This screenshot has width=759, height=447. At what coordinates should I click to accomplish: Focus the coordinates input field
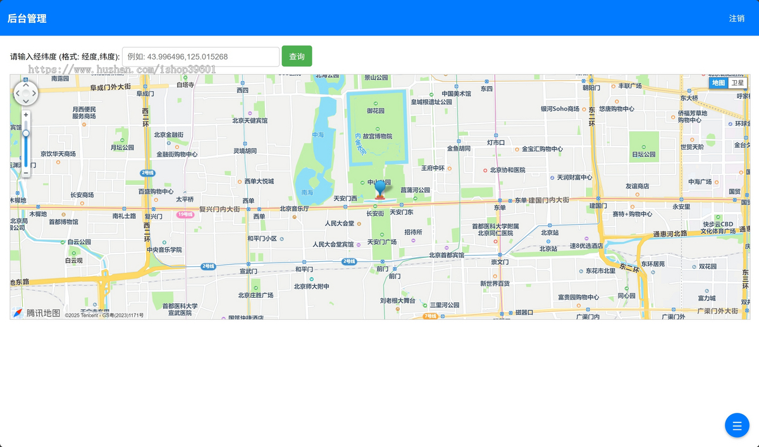tap(201, 56)
